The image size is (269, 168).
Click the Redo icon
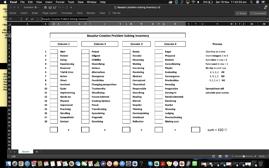[x=66, y=8]
